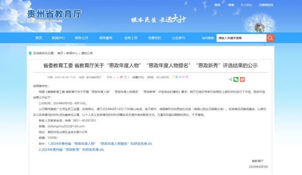Image resolution: width=302 pixels, height=175 pixels.
Task: Click the 公示时间 2024年8月9日--8月16日 line
Action: point(63,103)
